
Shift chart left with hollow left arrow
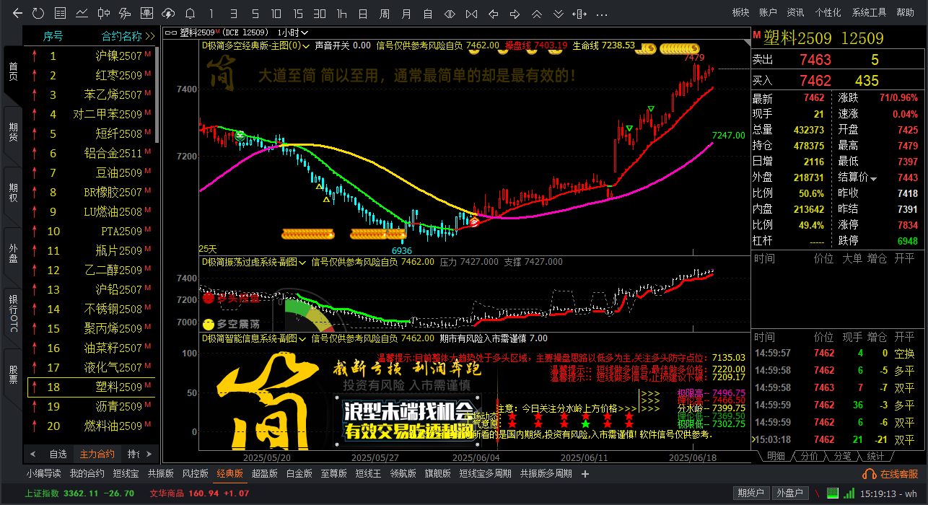click(494, 13)
